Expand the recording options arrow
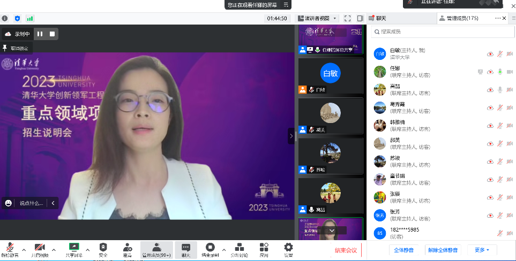 coord(224,250)
